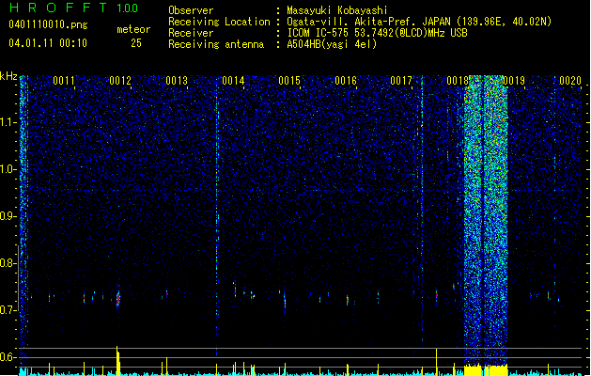Viewport: 591px width, 376px height.
Task: Click the Receiver field label
Action: coord(191,33)
